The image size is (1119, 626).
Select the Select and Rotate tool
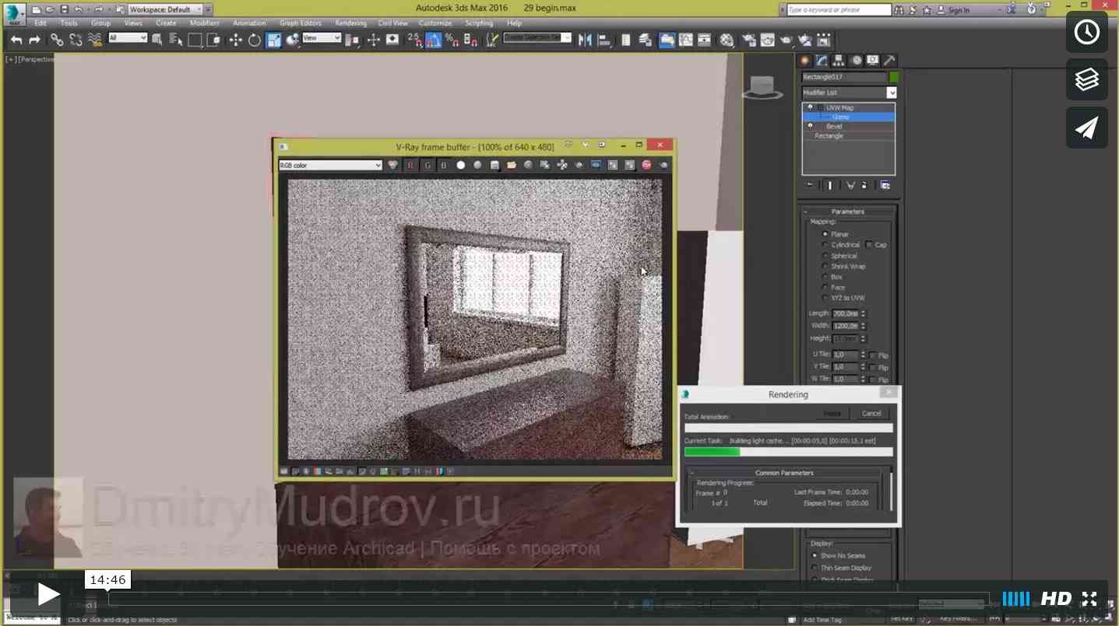[255, 40]
